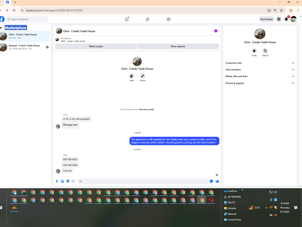Click the blue apartment still available message
This screenshot has width=302, height=227.
click(x=174, y=141)
